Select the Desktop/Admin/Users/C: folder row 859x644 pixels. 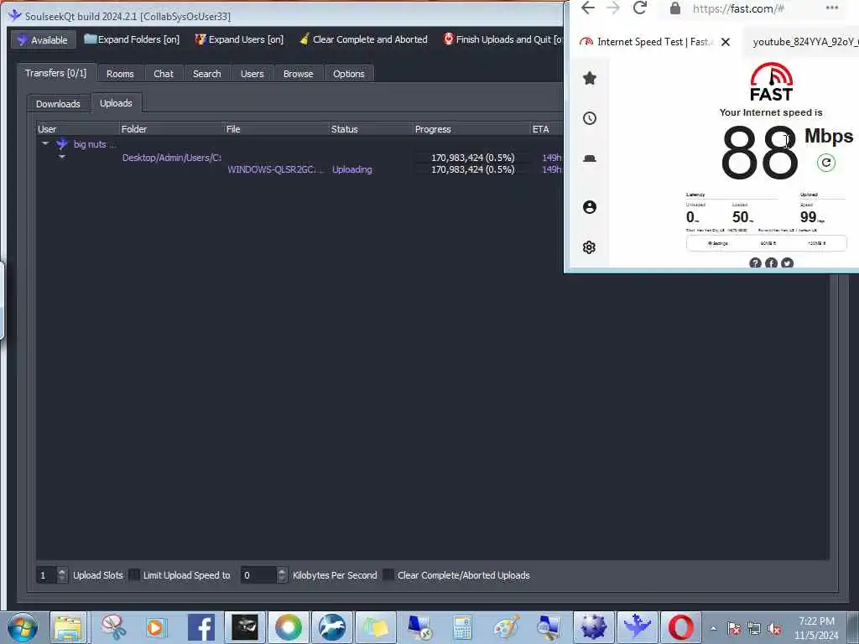(x=171, y=158)
